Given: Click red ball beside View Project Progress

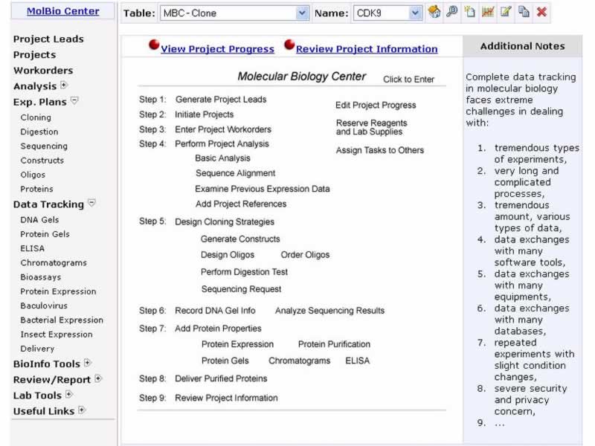Looking at the screenshot, I should (154, 45).
